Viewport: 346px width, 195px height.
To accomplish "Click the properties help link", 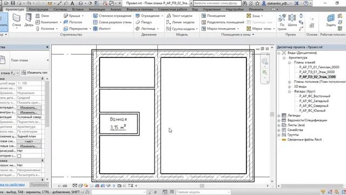I will (12, 185).
